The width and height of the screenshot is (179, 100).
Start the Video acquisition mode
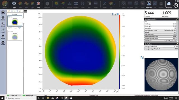coord(14,4)
